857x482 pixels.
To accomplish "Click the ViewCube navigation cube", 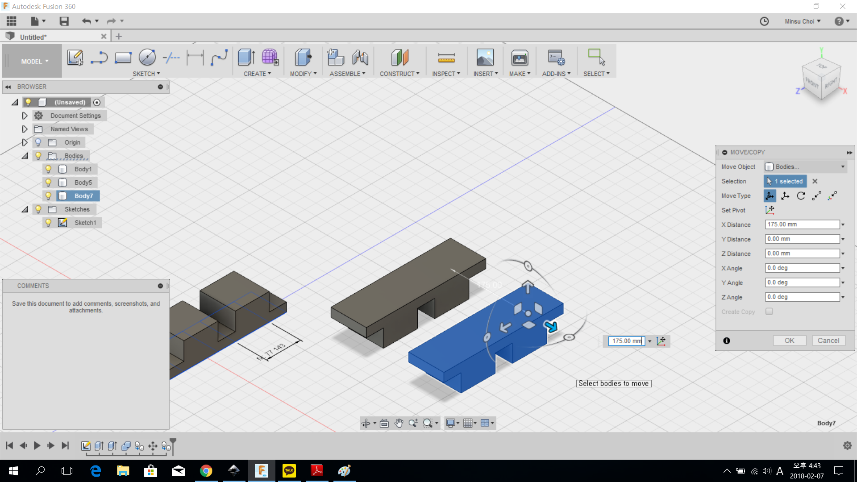I will point(821,78).
